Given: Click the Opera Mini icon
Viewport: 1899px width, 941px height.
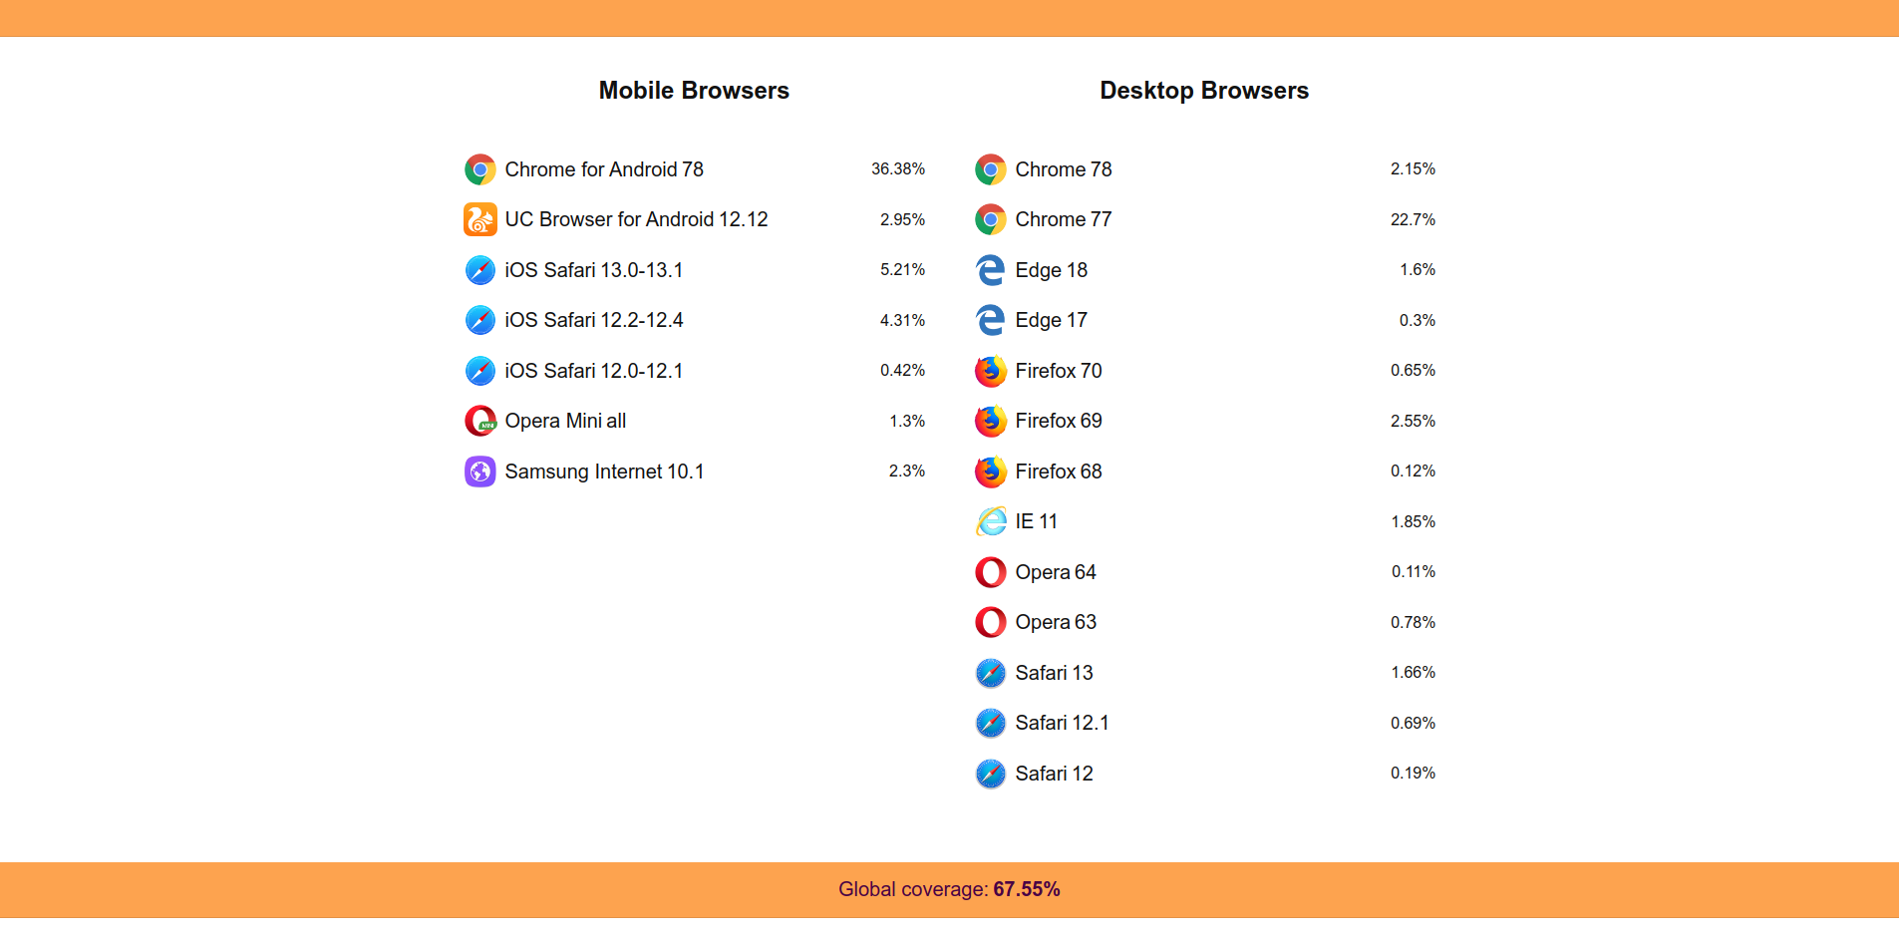Looking at the screenshot, I should pos(480,421).
